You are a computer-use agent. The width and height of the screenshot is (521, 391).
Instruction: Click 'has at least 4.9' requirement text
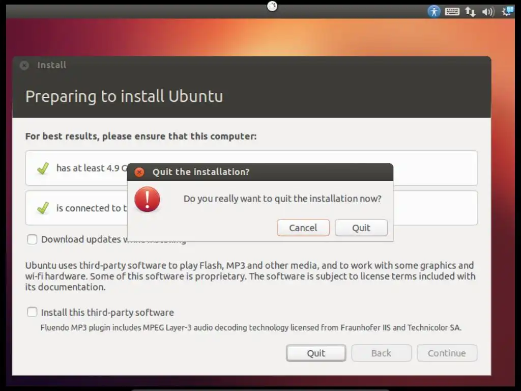pos(92,168)
